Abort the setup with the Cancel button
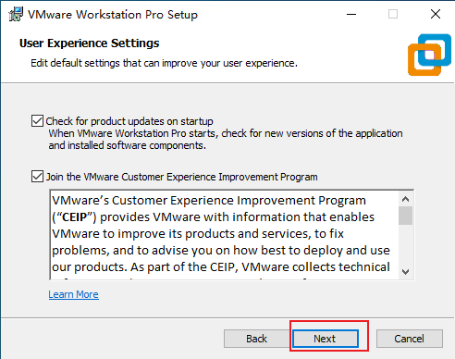Screen dimensions: 455x359 pos(410,339)
